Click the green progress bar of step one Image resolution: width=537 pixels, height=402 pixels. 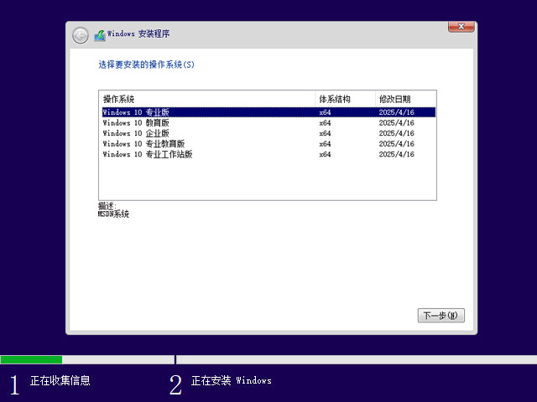pyautogui.click(x=31, y=359)
